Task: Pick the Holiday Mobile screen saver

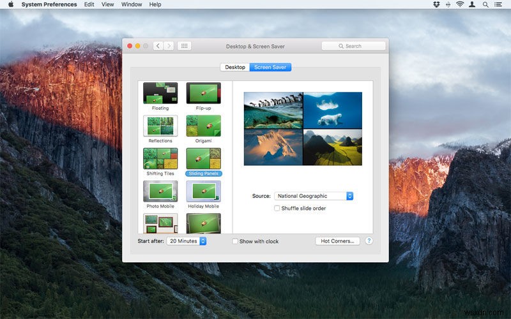Action: [x=203, y=191]
